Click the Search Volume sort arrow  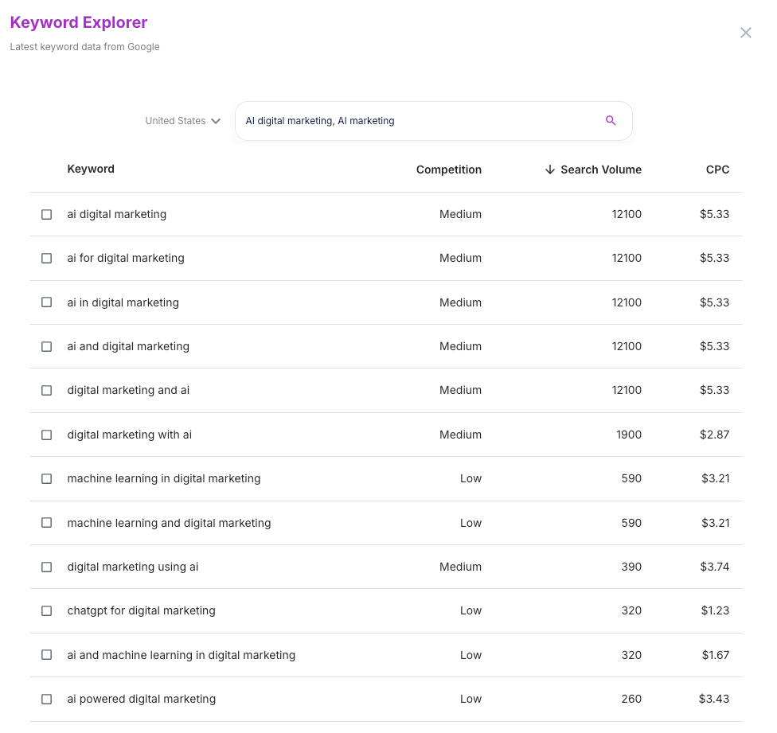[x=549, y=170]
